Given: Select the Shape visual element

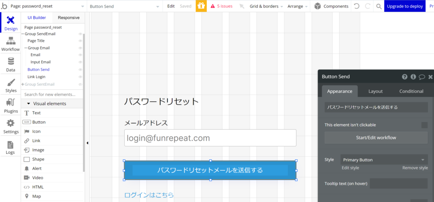Looking at the screenshot, I should [53, 159].
